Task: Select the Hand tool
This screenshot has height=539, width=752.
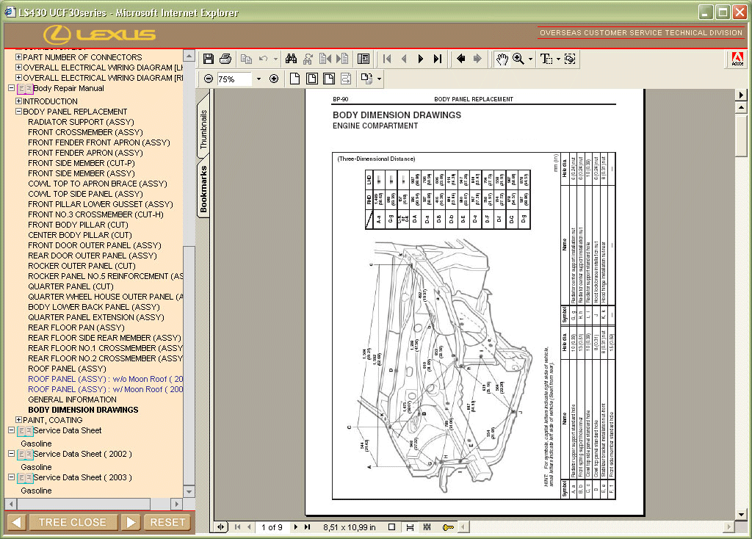Action: point(502,59)
